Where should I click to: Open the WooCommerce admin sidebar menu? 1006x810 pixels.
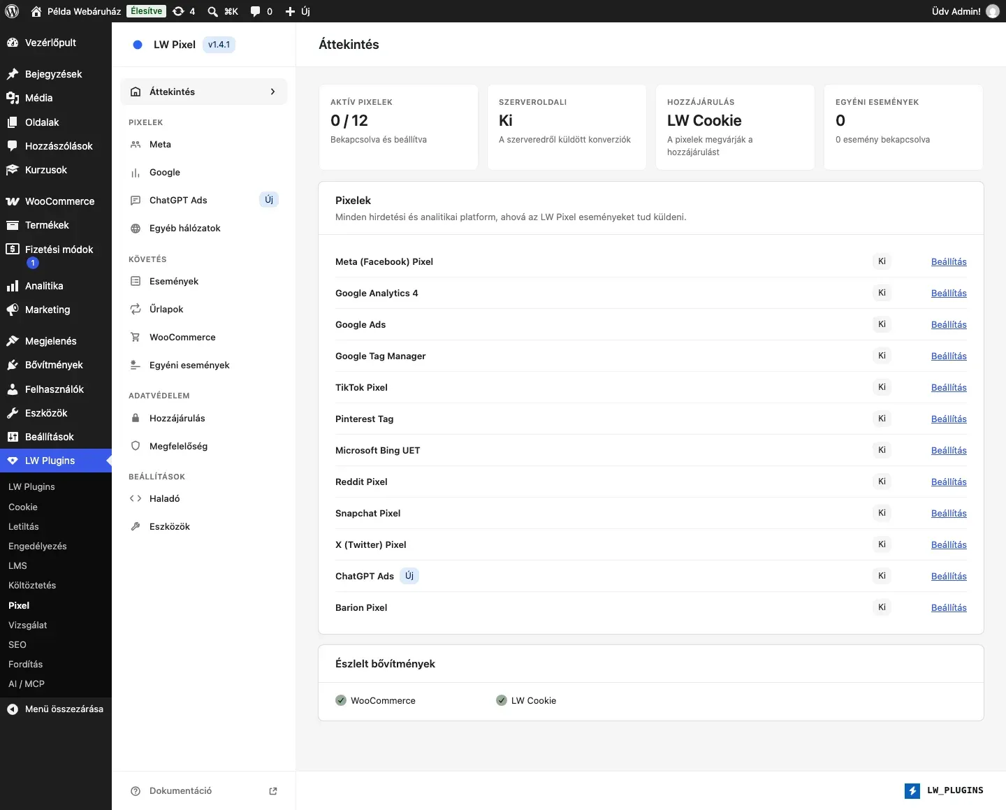pyautogui.click(x=56, y=201)
